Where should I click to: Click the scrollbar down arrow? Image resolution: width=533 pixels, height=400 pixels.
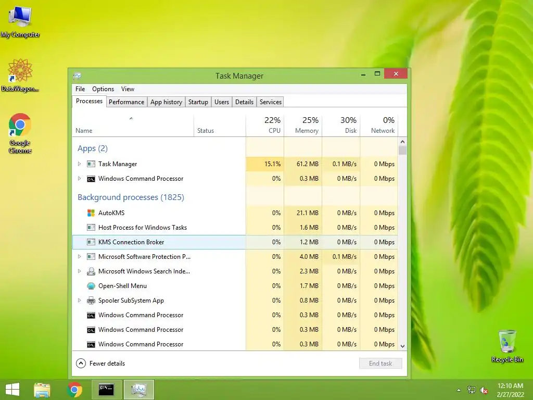(402, 346)
